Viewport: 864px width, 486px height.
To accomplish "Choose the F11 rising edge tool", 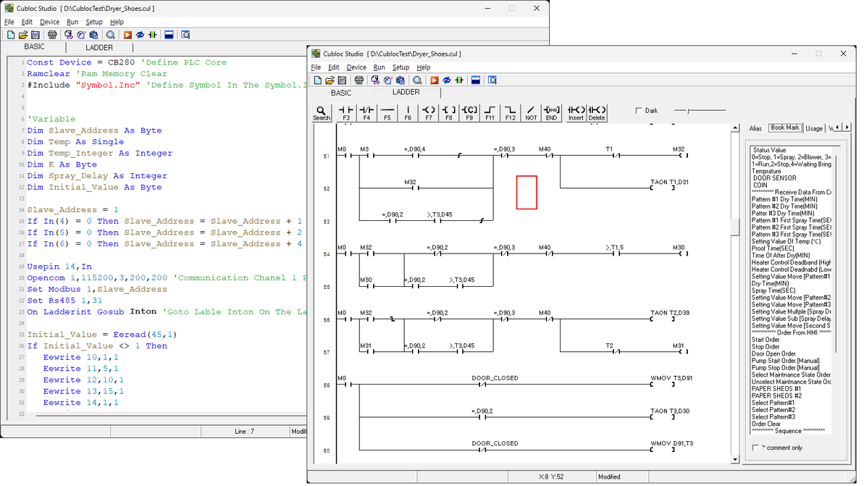I will (x=490, y=113).
